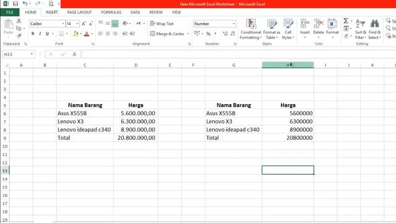Click the Save icon in quick access toolbar
This screenshot has height=223, width=396.
click(15, 4)
